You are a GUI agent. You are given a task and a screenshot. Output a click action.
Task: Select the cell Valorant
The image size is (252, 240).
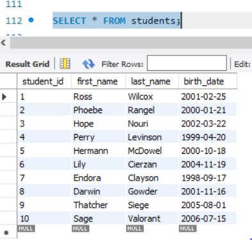(x=152, y=218)
